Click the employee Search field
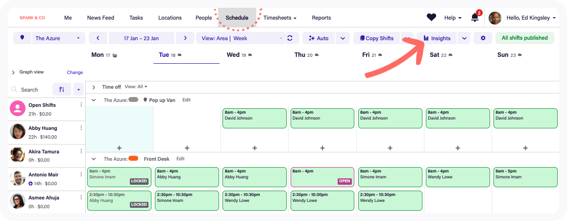The height and width of the screenshot is (221, 567). (29, 90)
